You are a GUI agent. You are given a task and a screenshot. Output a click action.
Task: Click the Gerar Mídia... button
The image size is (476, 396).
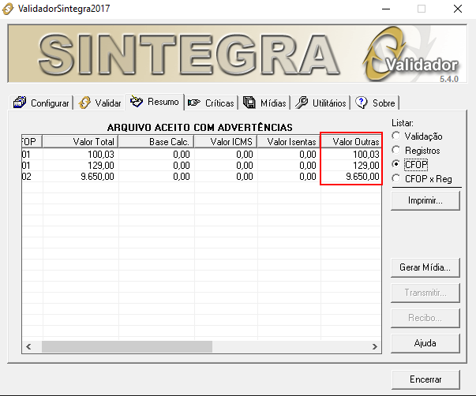click(425, 267)
